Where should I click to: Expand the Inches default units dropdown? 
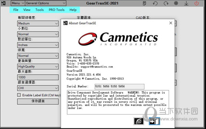[x=38, y=45]
